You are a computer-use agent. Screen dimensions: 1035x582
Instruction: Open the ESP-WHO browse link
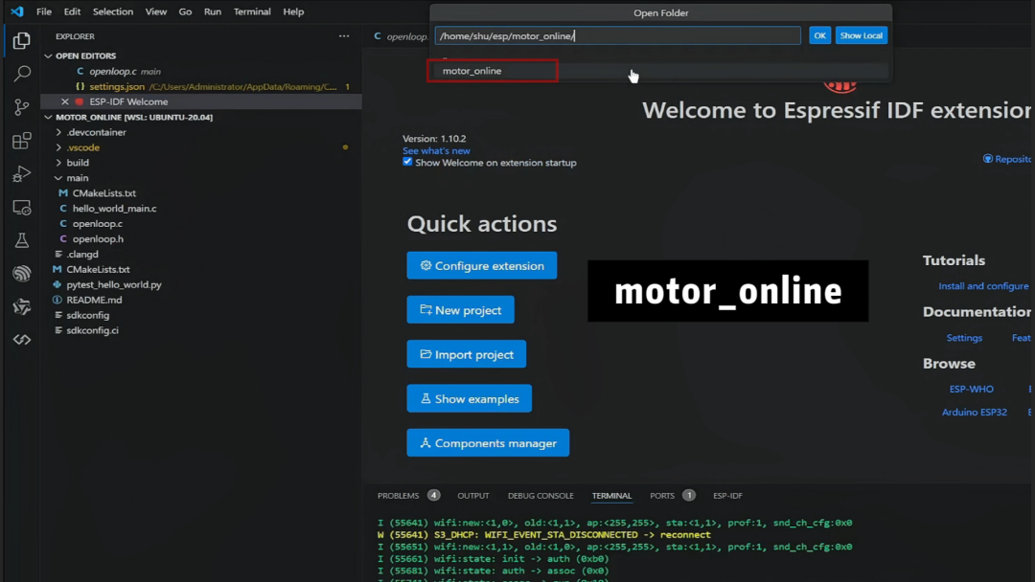pyautogui.click(x=972, y=389)
